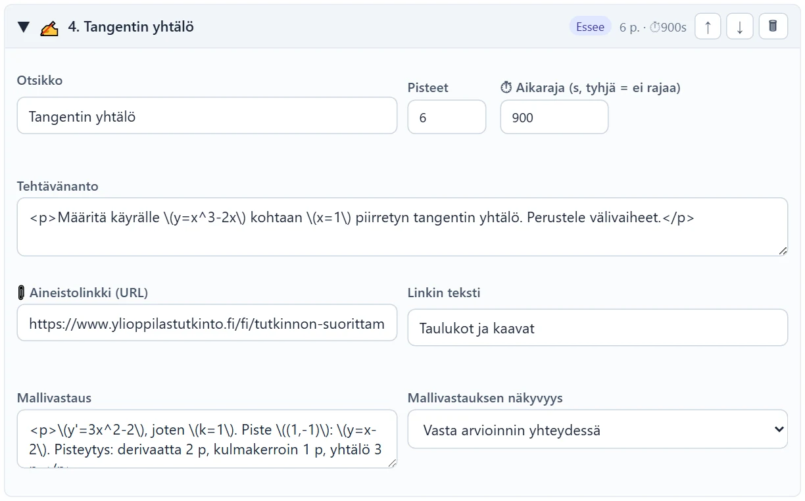Collapse the Tangentin yhtälö question panel

(24, 27)
